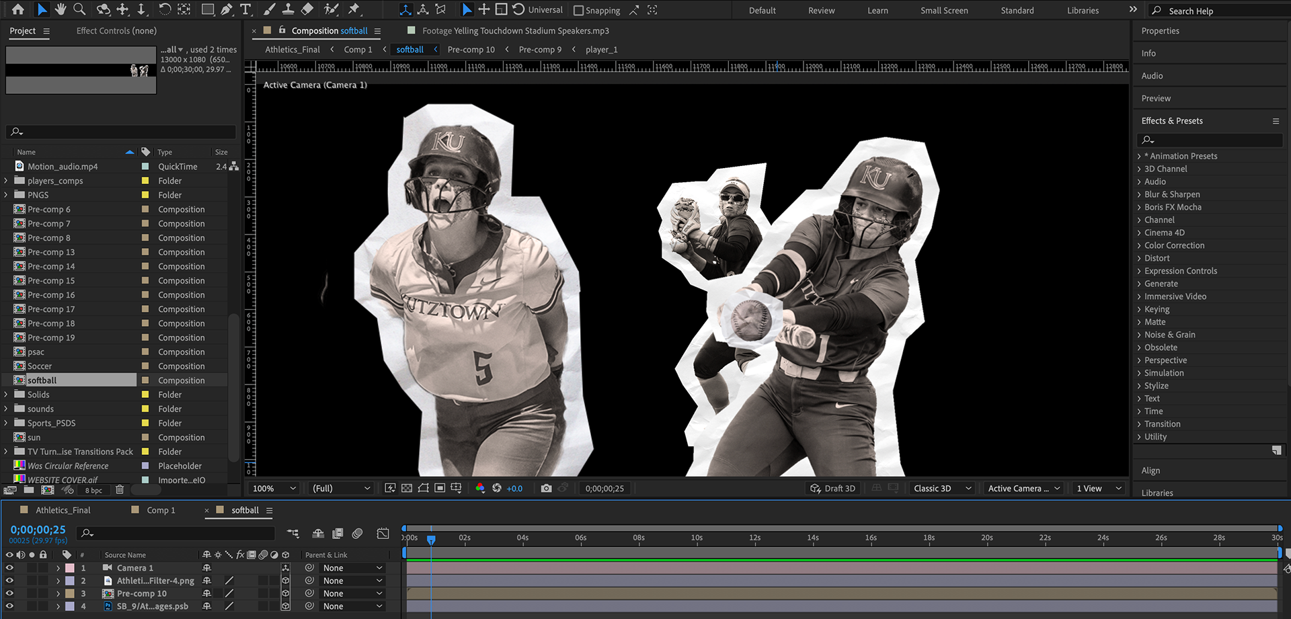Expand the Color Correction effects category
Image resolution: width=1291 pixels, height=619 pixels.
[1139, 245]
